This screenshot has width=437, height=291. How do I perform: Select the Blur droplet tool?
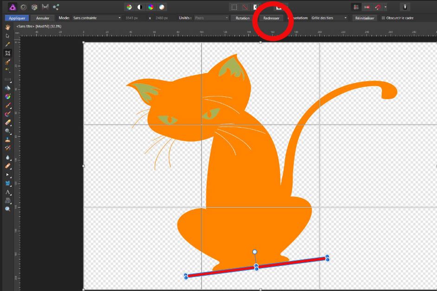tap(7, 158)
